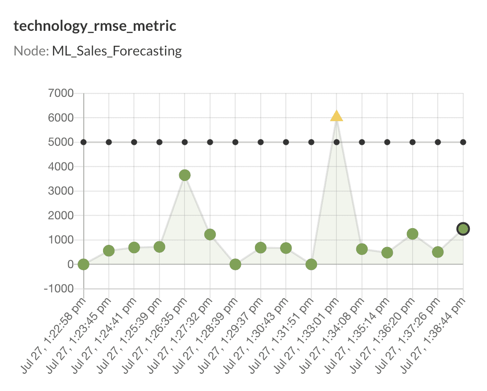Image resolution: width=487 pixels, height=391 pixels.
Task: Select the green data point at 1:29:37 pm
Action: click(x=261, y=248)
